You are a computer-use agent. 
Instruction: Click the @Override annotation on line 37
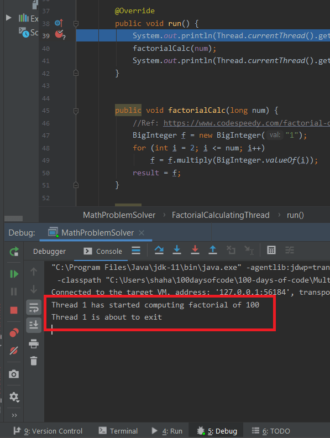[x=134, y=11]
